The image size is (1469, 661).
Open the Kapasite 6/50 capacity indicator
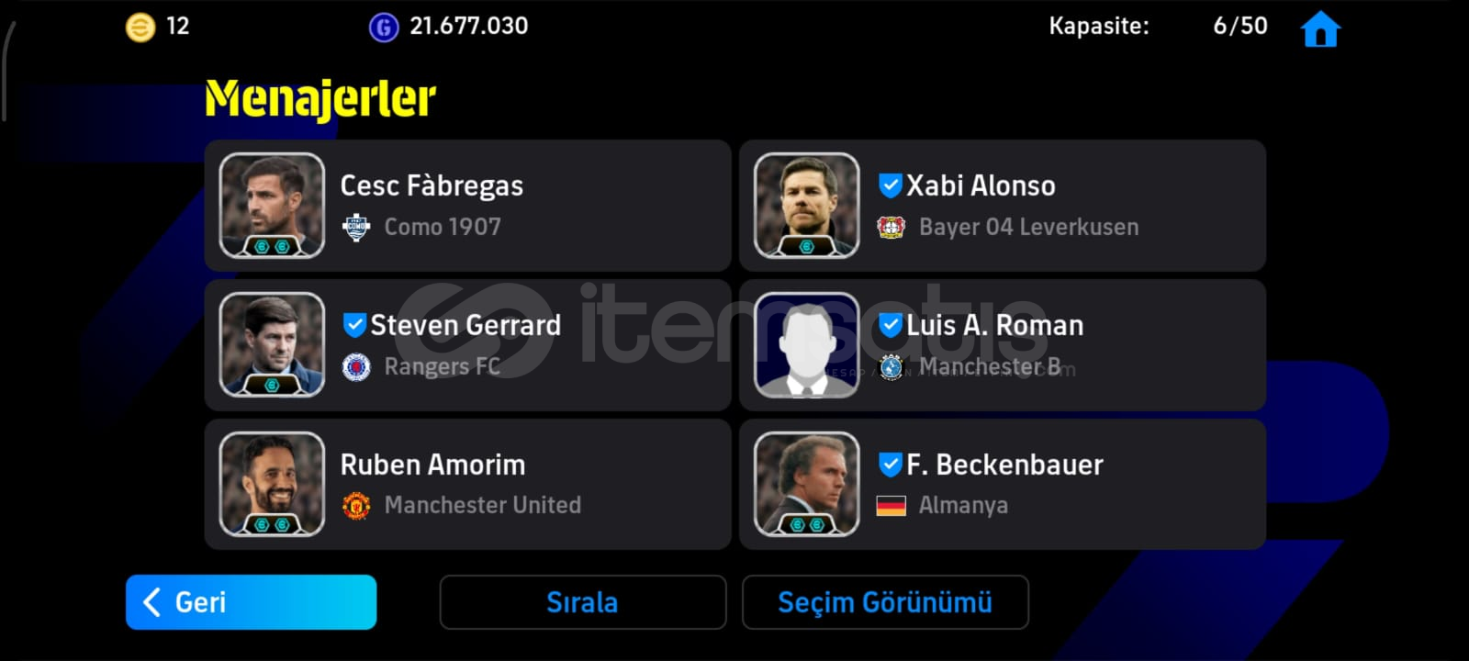(1158, 26)
